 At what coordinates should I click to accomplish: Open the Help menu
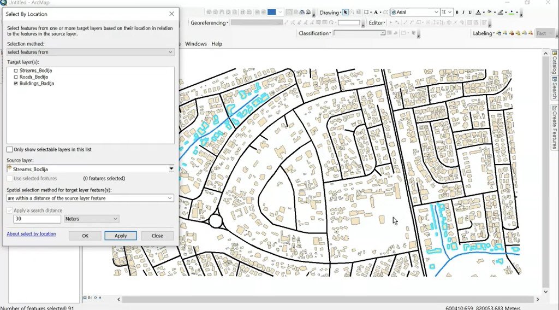tap(217, 44)
